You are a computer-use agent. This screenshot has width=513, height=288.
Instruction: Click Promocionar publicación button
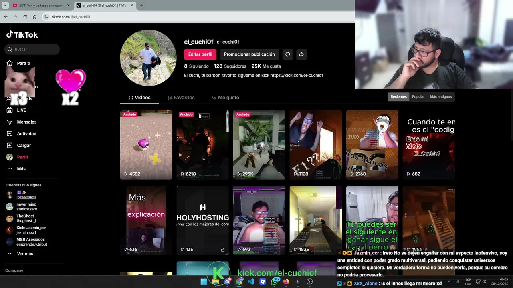tap(249, 54)
